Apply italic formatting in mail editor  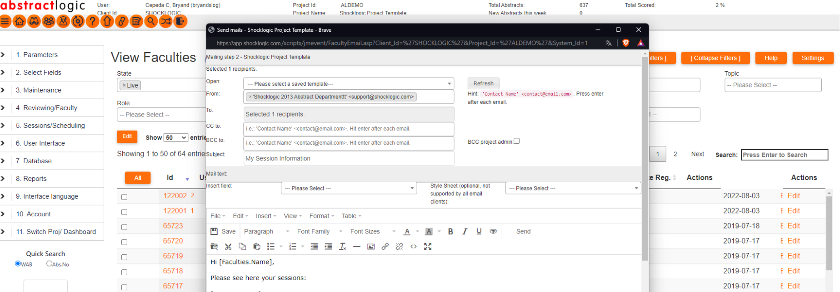[x=465, y=231]
